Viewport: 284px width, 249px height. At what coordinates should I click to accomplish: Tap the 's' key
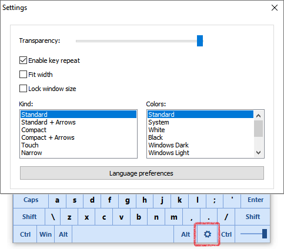pyautogui.click(x=75, y=200)
